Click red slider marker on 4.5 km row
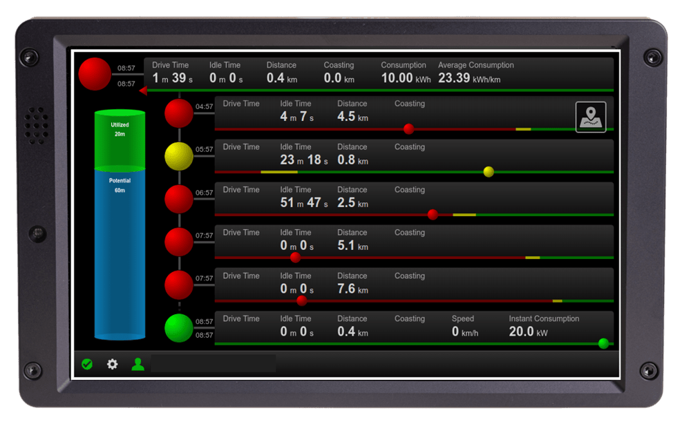 (408, 129)
